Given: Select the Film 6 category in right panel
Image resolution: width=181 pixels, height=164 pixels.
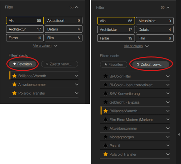Looking at the screenshot, I should (x=155, y=38).
